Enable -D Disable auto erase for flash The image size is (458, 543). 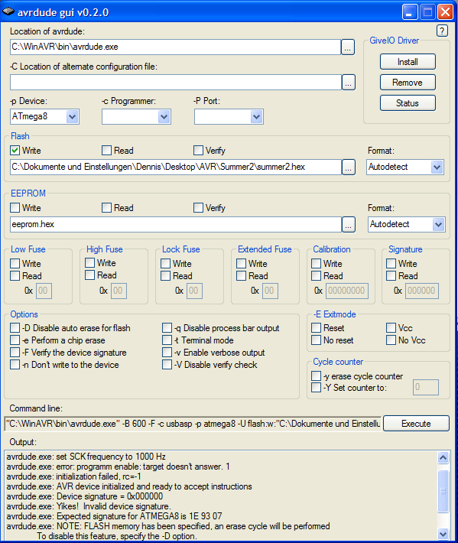tap(15, 327)
